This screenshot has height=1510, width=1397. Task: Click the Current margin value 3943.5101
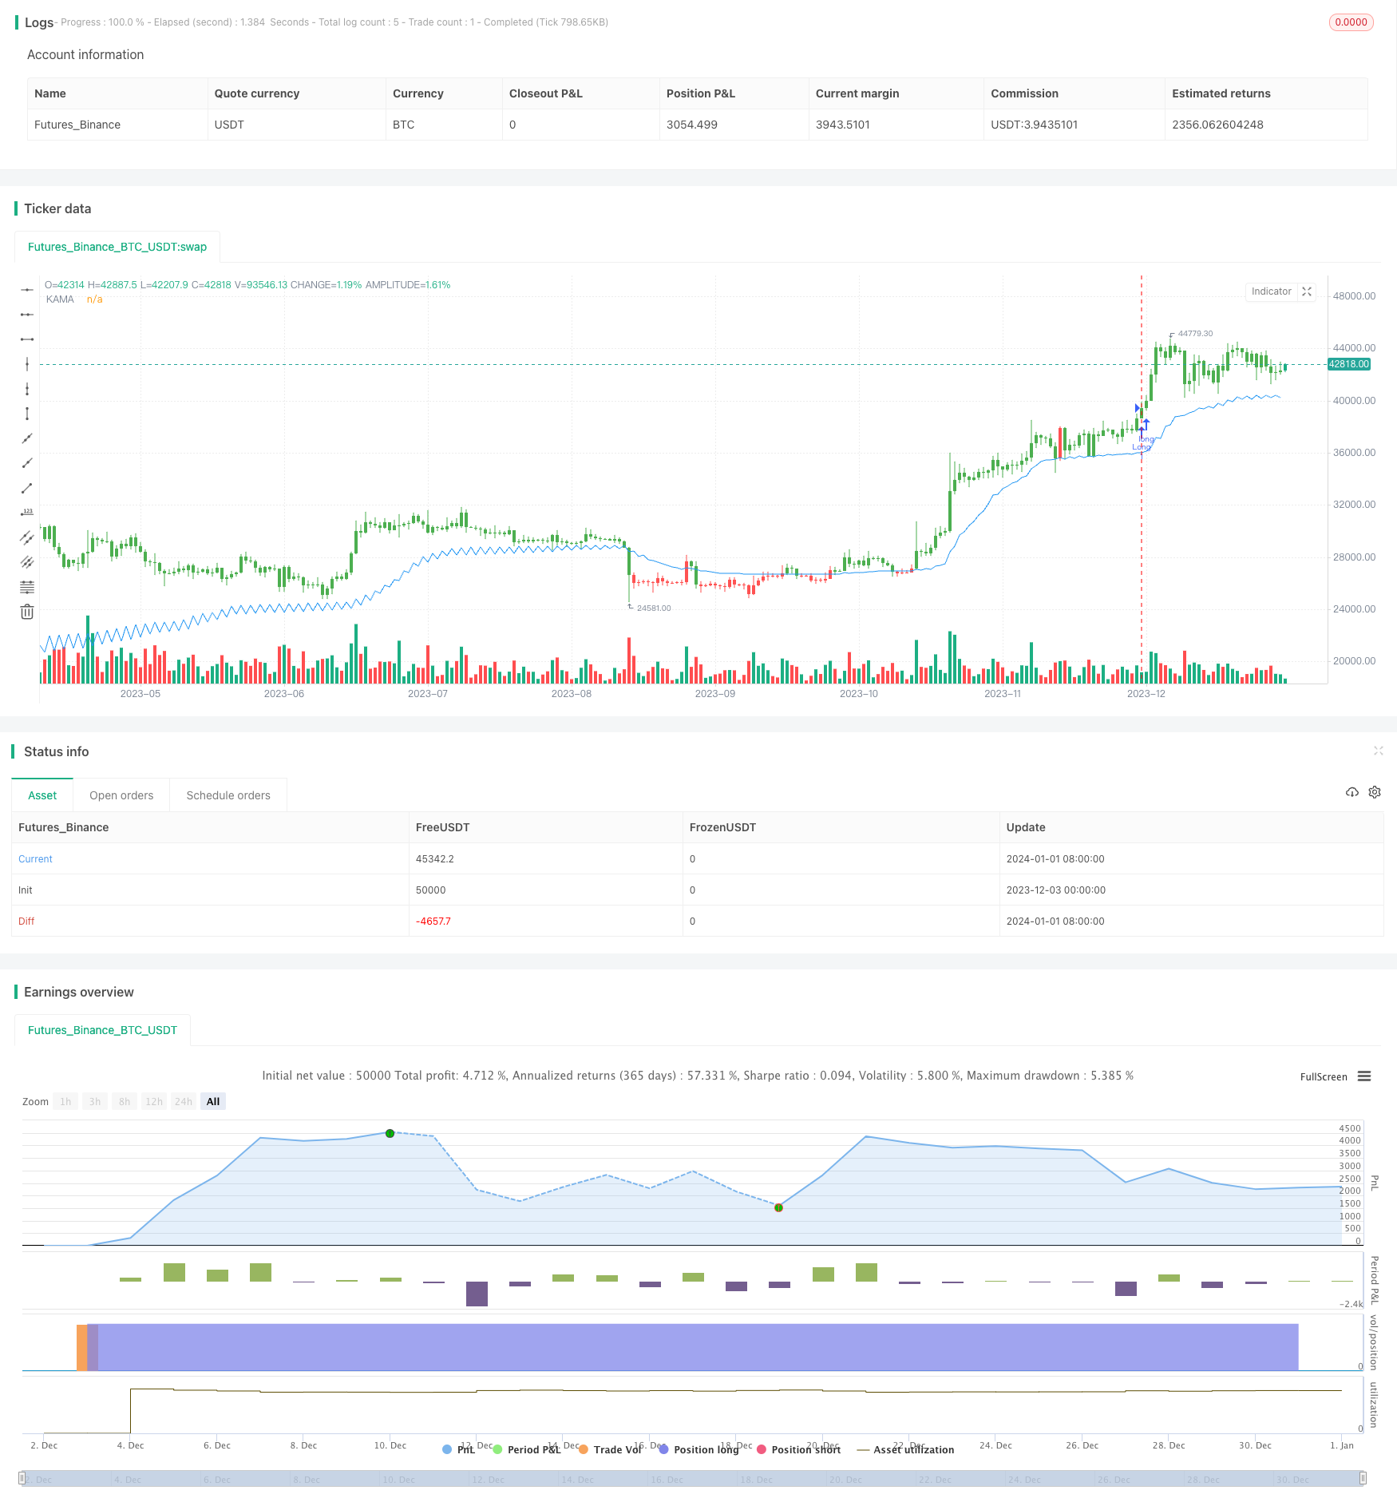pyautogui.click(x=843, y=125)
